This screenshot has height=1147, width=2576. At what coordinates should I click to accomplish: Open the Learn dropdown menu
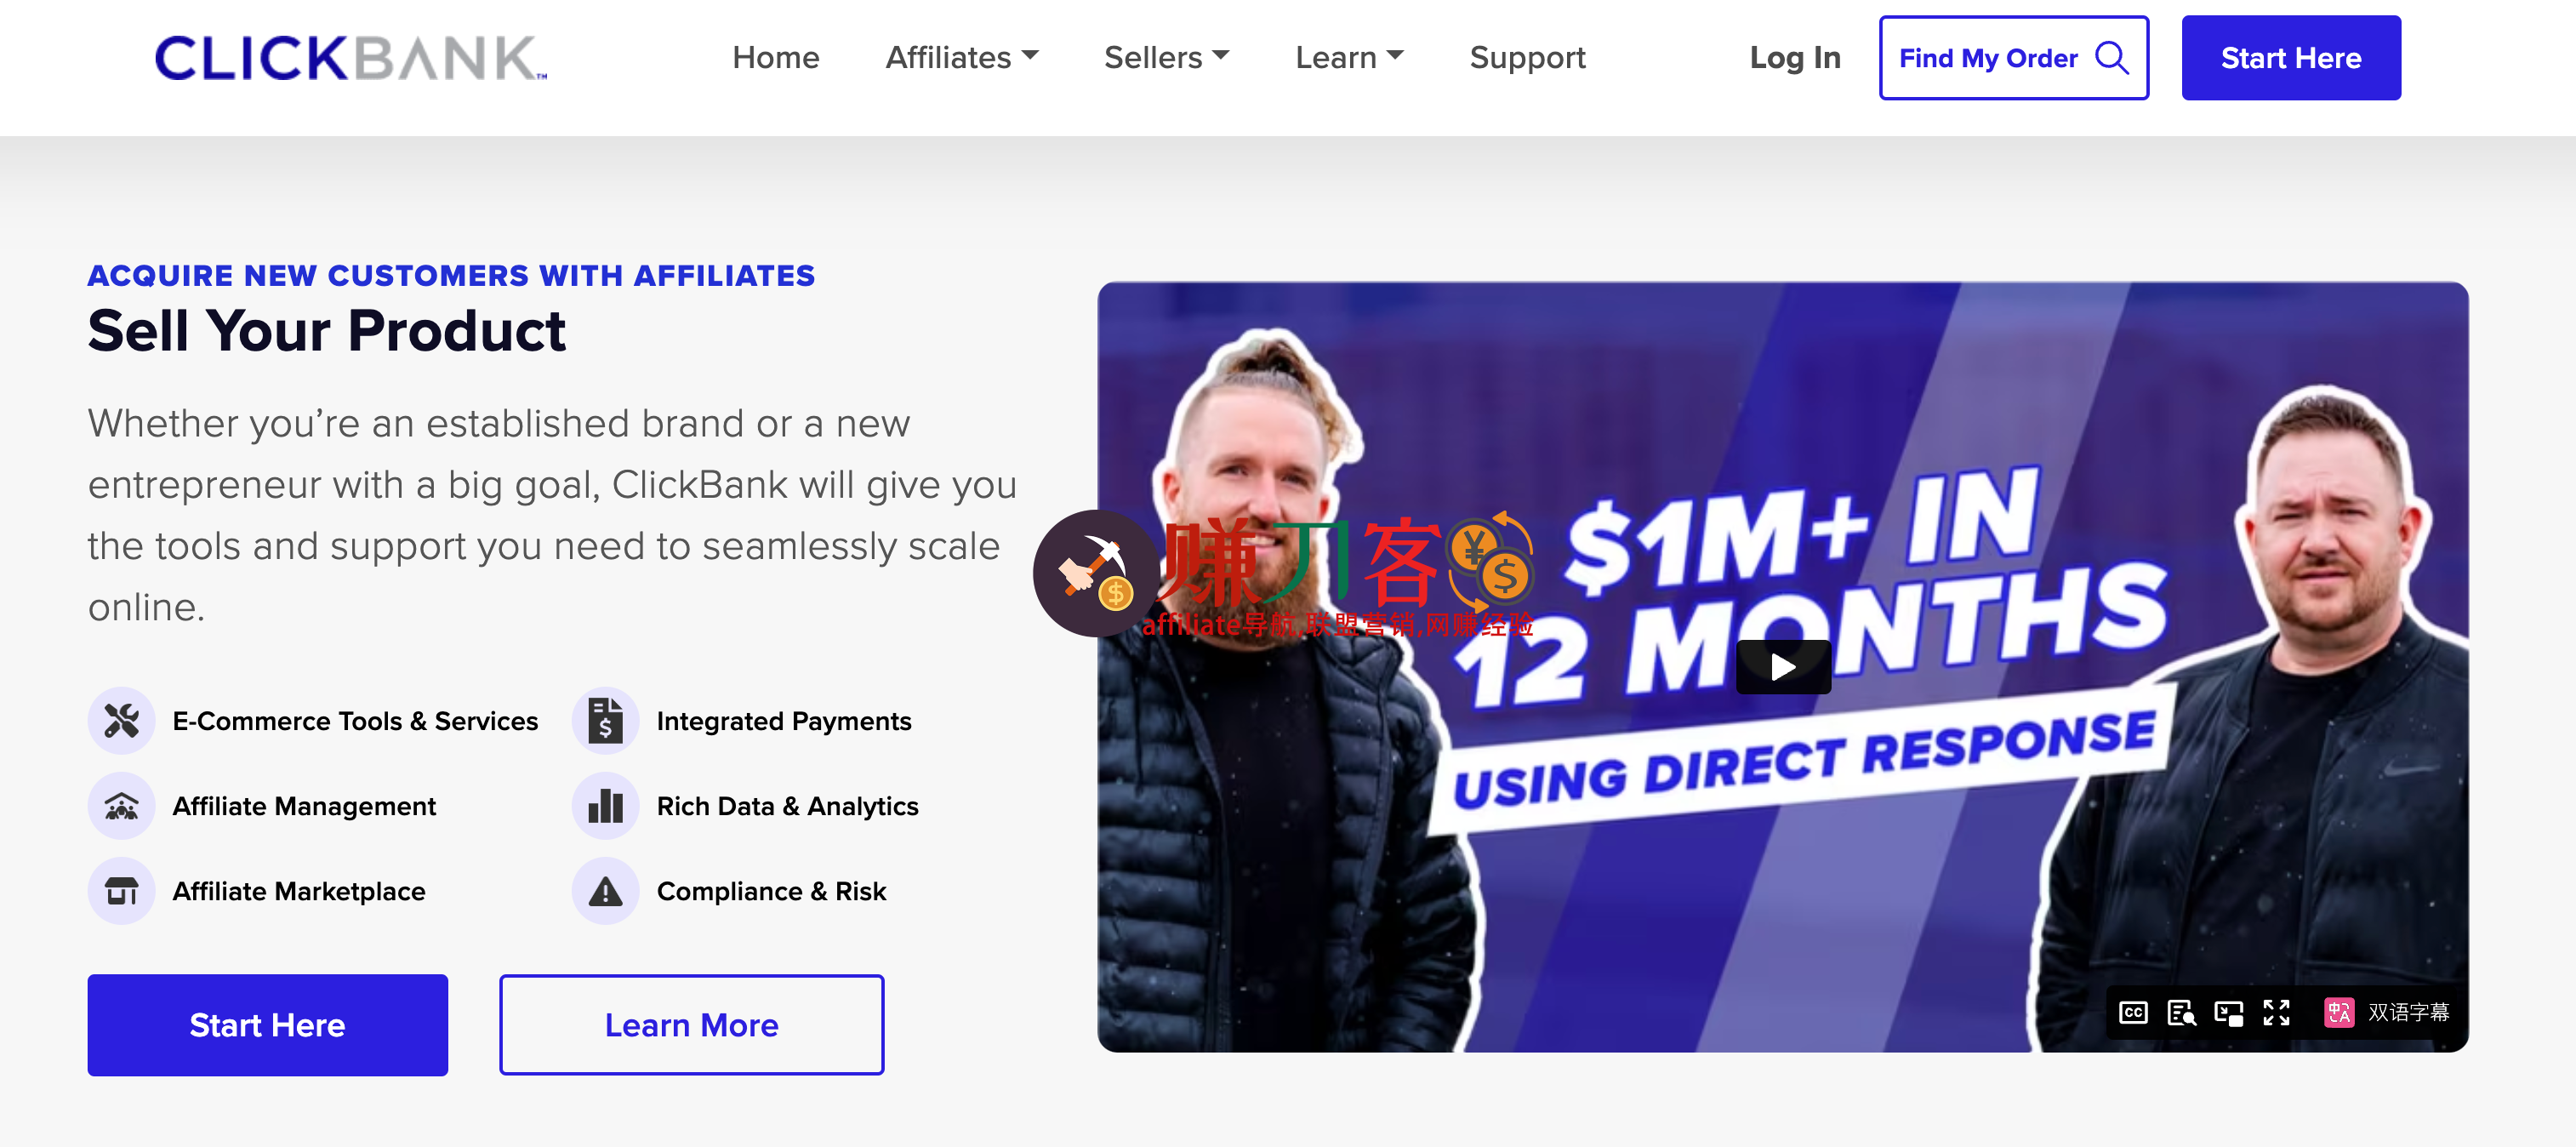[x=1349, y=57]
